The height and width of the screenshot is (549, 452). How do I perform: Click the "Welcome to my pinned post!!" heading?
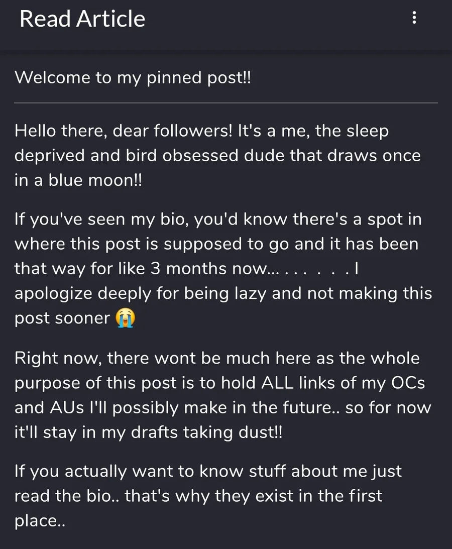coord(133,78)
